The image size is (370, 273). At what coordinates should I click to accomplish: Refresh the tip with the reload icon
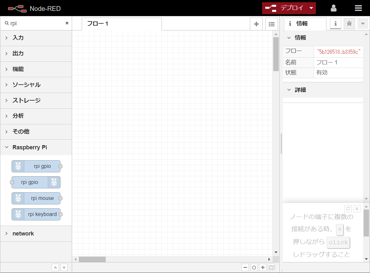click(x=348, y=209)
